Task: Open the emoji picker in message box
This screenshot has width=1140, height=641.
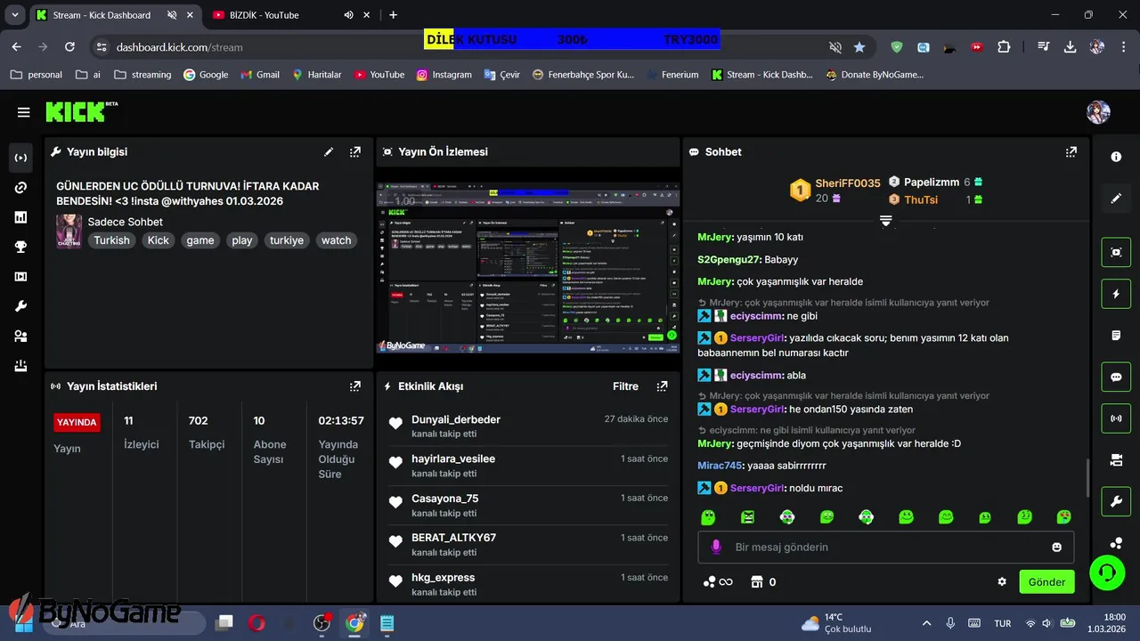Action: coord(1057,547)
